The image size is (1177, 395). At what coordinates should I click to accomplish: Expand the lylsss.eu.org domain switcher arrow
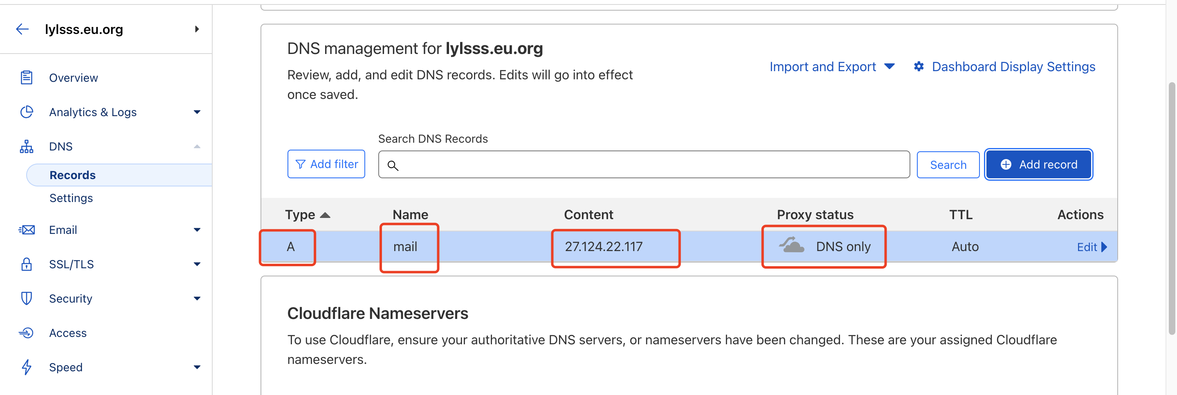(197, 29)
